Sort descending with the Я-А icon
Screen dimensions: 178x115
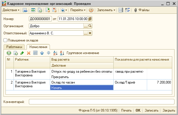pyautogui.click(x=62, y=53)
